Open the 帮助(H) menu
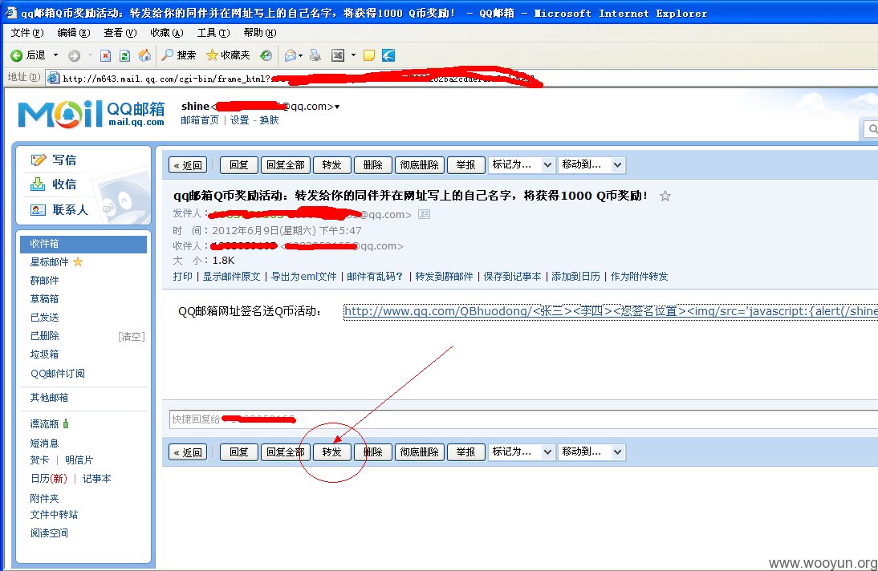Screen dimensions: 878x571 pyautogui.click(x=260, y=32)
